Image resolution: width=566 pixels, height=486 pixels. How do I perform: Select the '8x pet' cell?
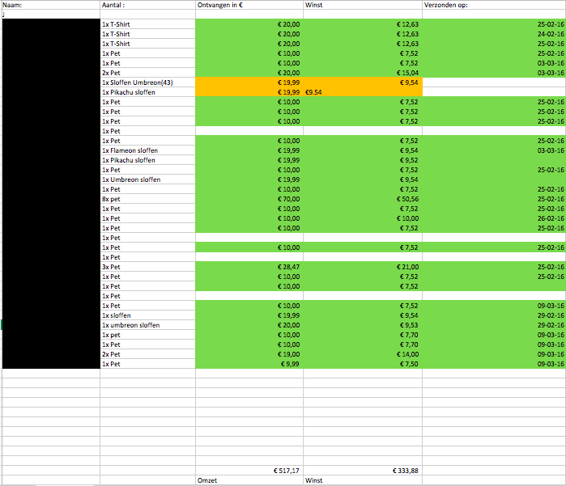click(x=147, y=199)
